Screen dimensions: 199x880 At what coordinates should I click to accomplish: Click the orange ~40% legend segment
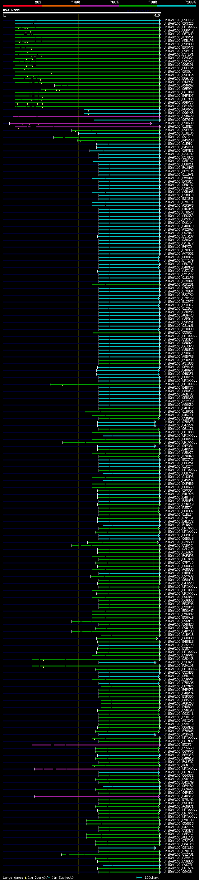point(61,6)
